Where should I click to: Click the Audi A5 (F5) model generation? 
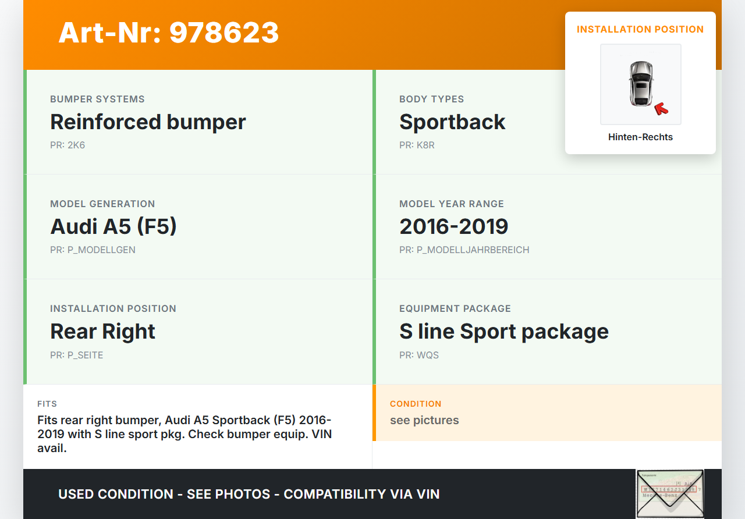point(113,226)
